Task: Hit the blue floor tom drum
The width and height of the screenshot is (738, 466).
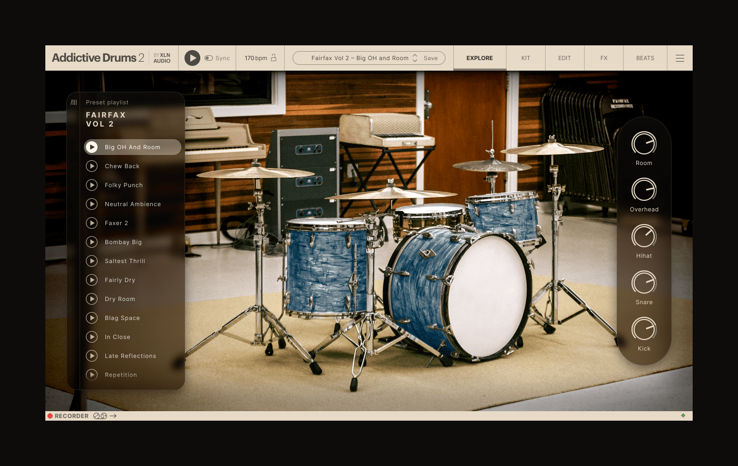Action: (326, 269)
